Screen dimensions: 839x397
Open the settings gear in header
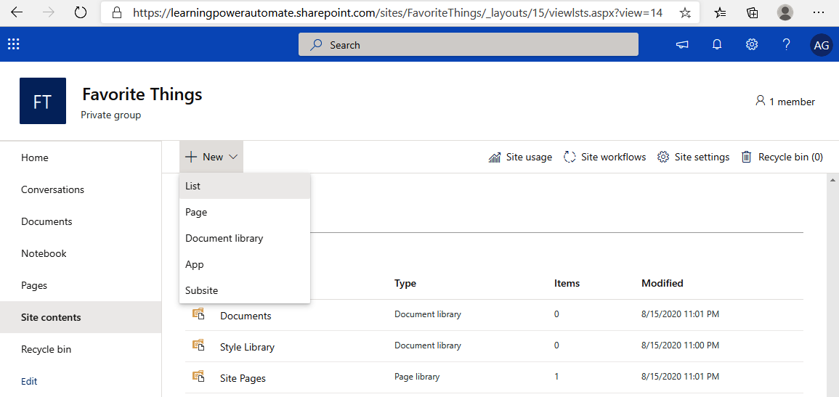[x=752, y=45]
